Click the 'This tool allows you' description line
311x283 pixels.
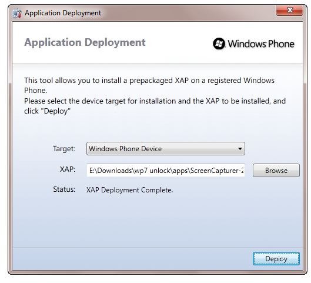(x=149, y=81)
